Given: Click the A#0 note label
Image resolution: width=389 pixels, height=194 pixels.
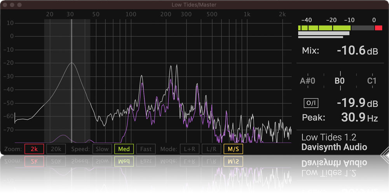Looking at the screenshot, I should click(307, 81).
